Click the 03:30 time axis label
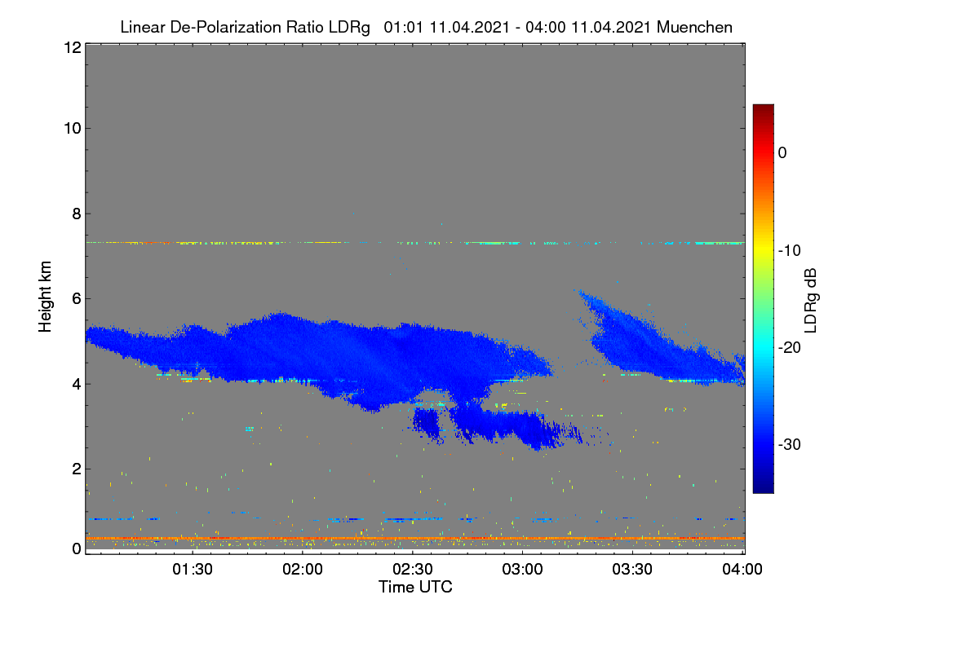 click(x=633, y=570)
